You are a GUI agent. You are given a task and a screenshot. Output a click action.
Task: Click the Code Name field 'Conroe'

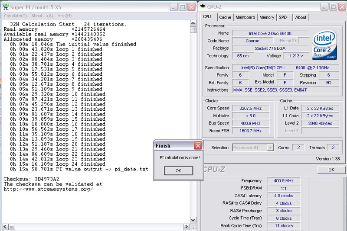coord(252,41)
